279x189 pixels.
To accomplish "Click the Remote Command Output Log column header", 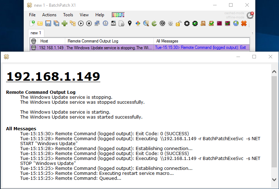I will coord(109,41).
